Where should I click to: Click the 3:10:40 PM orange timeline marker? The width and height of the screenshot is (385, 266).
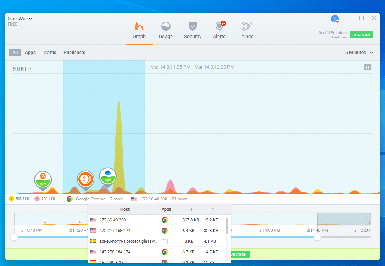[x=45, y=223]
